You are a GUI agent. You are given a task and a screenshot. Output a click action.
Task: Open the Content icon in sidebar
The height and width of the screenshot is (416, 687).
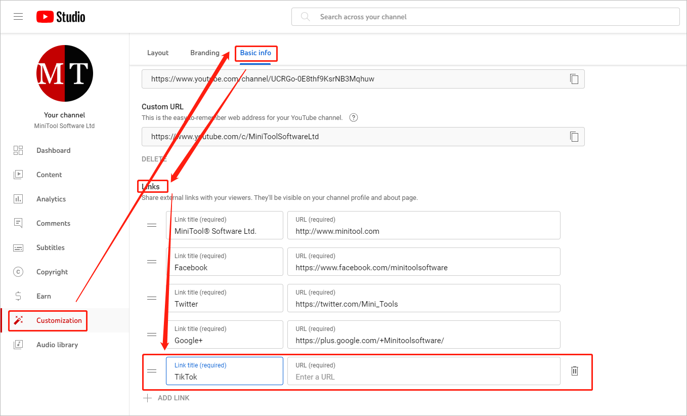click(x=18, y=175)
